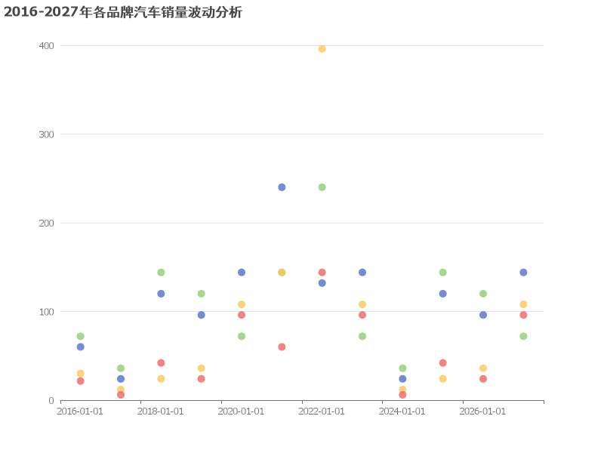
Task: Click the x-axis label 2020-01-01
Action: click(x=241, y=411)
